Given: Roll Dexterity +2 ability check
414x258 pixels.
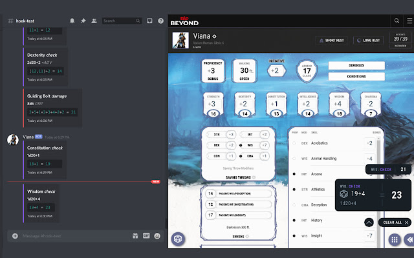Looking at the screenshot, I should pos(245,104).
